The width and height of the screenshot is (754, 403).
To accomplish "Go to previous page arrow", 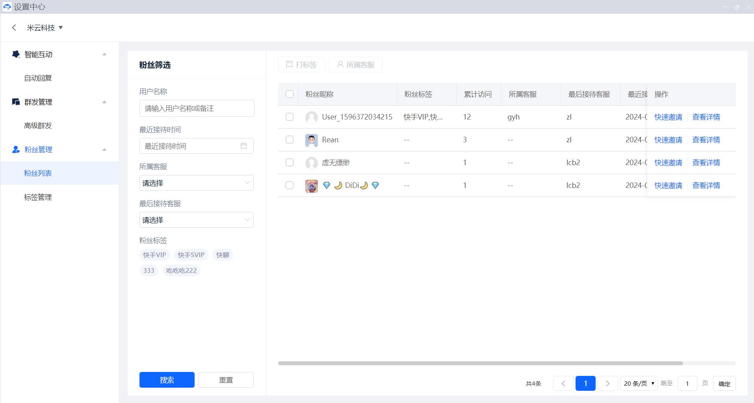I will 563,383.
